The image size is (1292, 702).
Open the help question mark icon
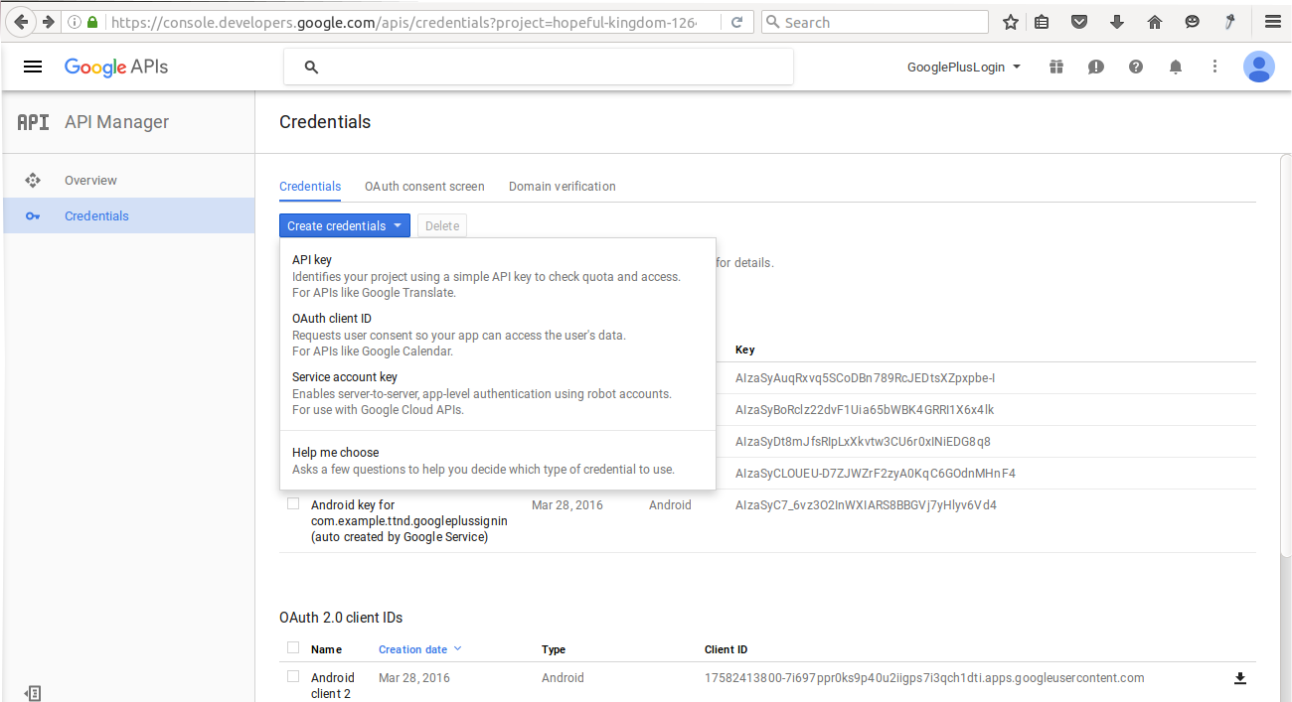click(1136, 67)
